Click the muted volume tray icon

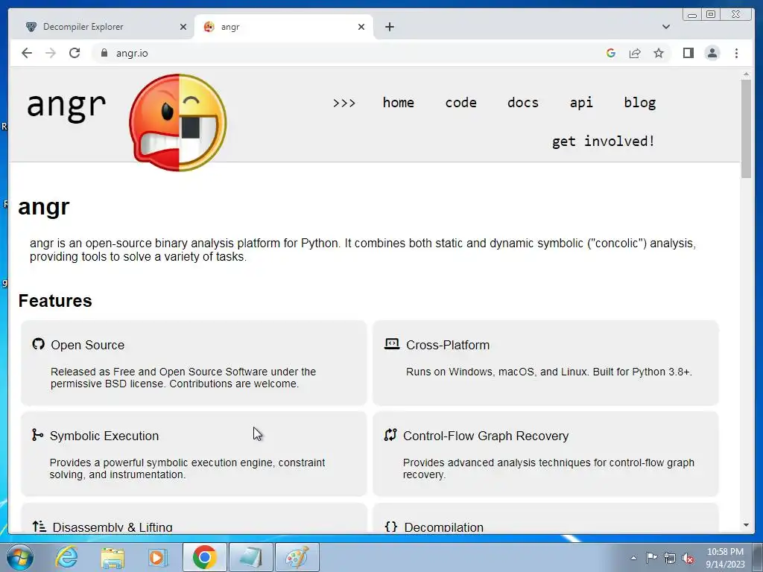tap(688, 558)
